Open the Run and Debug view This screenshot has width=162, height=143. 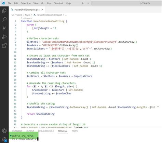(4, 37)
